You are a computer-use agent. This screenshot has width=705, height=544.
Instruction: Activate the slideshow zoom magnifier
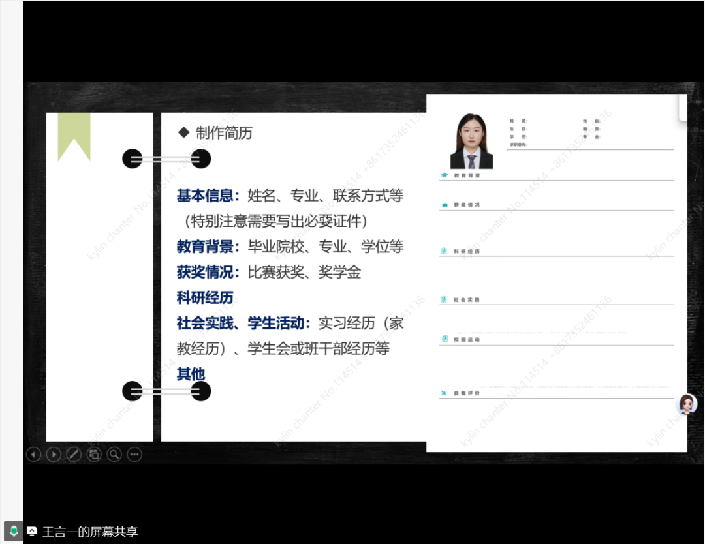coord(114,454)
